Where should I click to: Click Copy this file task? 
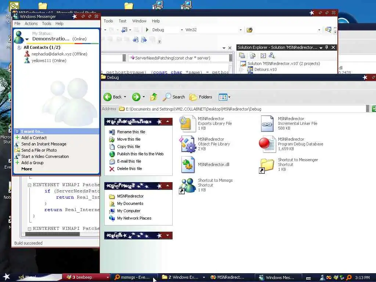pyautogui.click(x=129, y=147)
